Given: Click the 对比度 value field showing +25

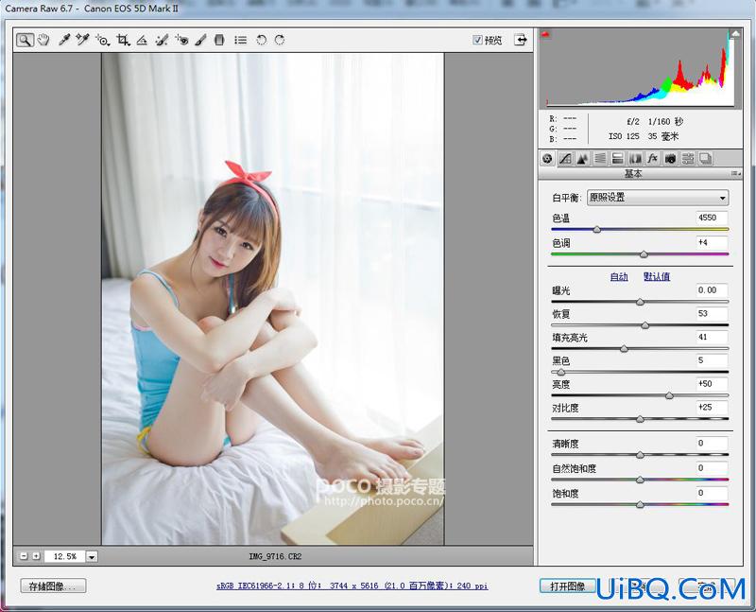Looking at the screenshot, I should coord(712,408).
